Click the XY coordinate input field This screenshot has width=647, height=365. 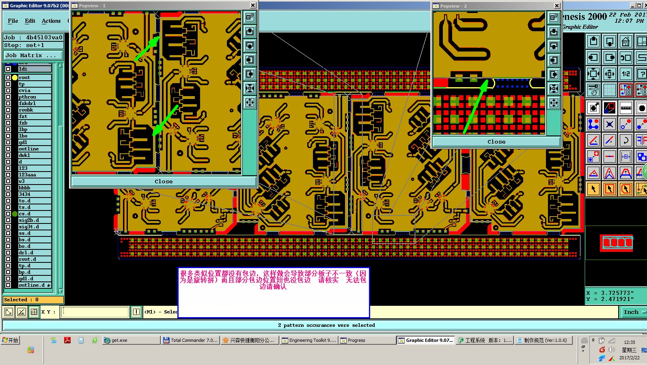95,312
